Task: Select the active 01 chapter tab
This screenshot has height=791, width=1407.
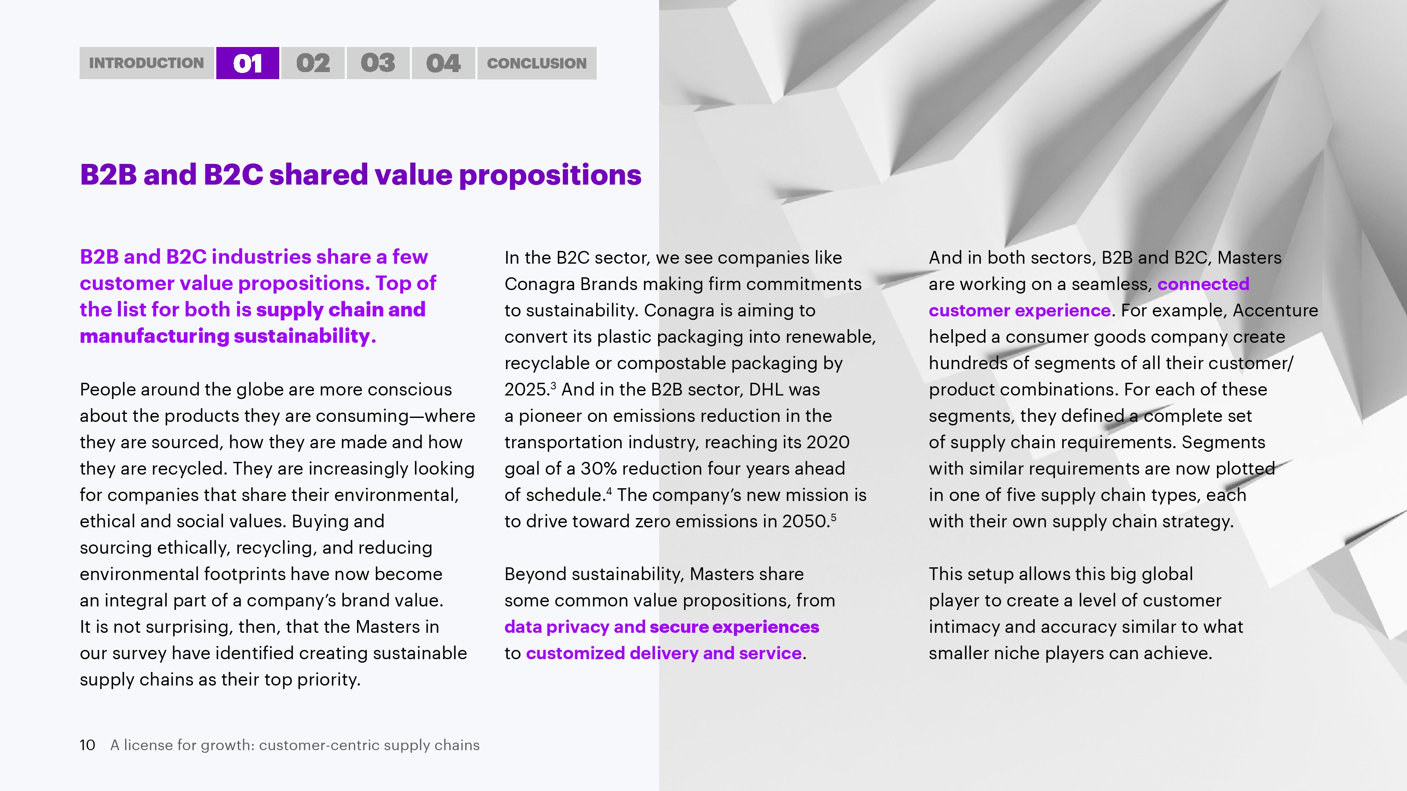Action: click(248, 63)
